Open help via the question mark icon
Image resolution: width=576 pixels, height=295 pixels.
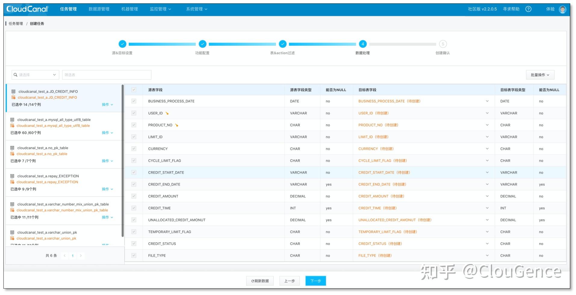click(528, 9)
